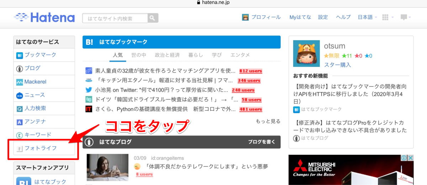Click the ニュース sidebar icon

[x=20, y=95]
